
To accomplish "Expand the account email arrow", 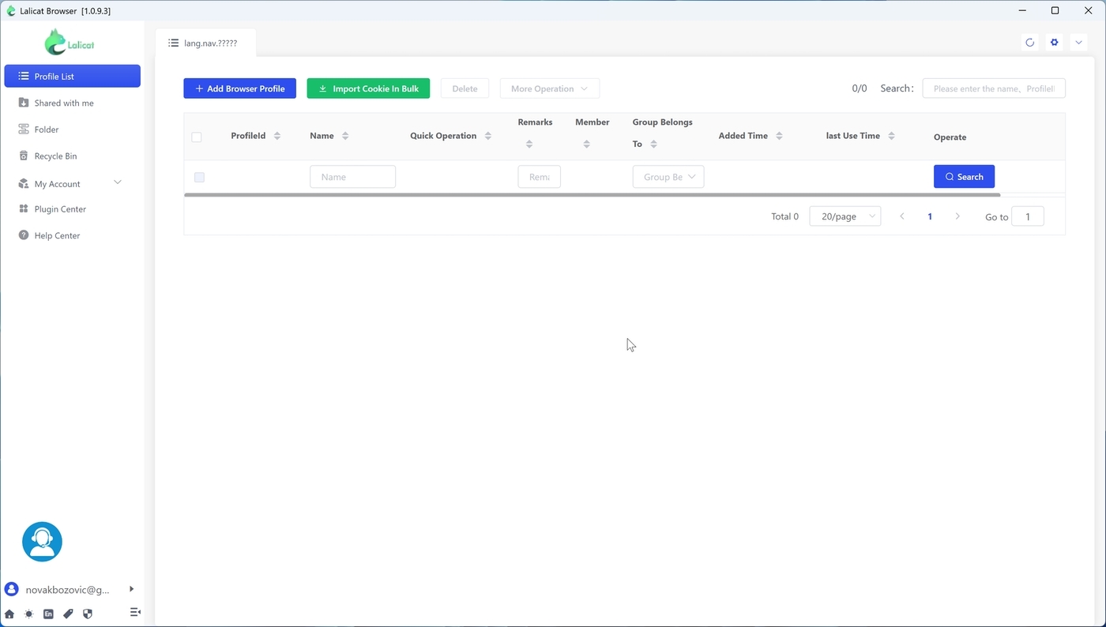I will (131, 589).
